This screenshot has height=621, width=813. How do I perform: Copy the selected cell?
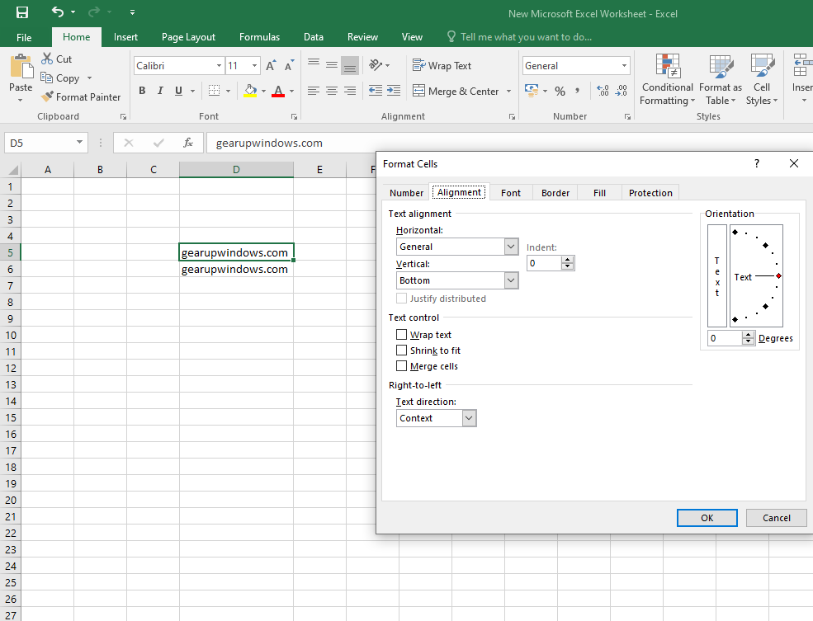coord(60,78)
